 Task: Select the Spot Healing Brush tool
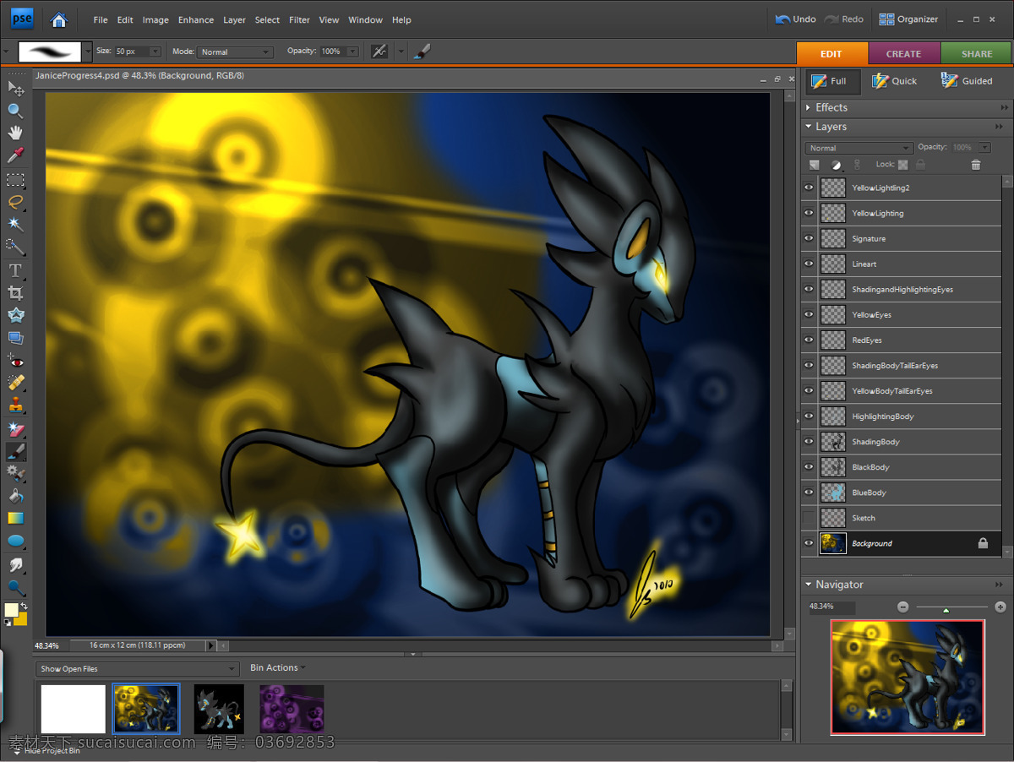click(x=15, y=383)
